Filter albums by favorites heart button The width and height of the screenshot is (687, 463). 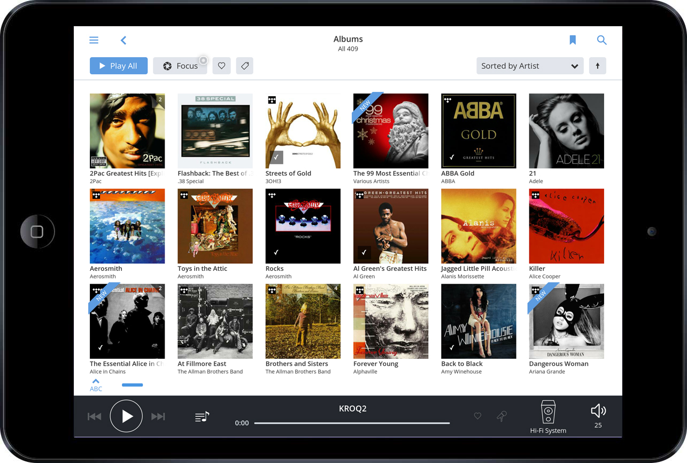point(221,66)
